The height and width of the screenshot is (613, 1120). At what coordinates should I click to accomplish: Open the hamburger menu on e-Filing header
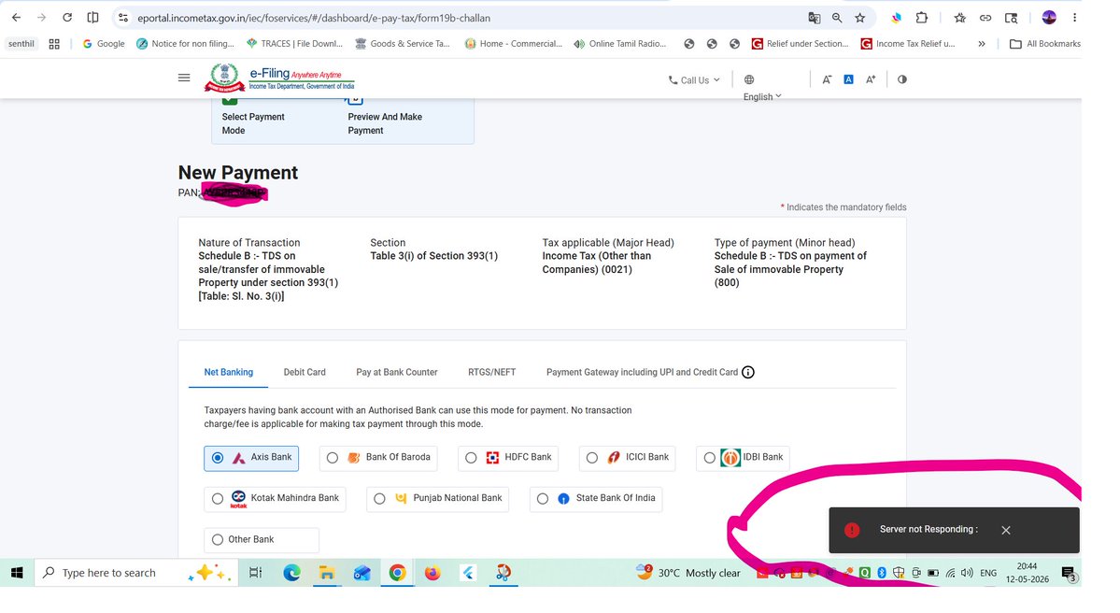coord(184,78)
